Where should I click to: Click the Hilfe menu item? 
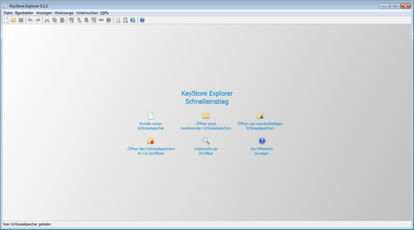[105, 12]
